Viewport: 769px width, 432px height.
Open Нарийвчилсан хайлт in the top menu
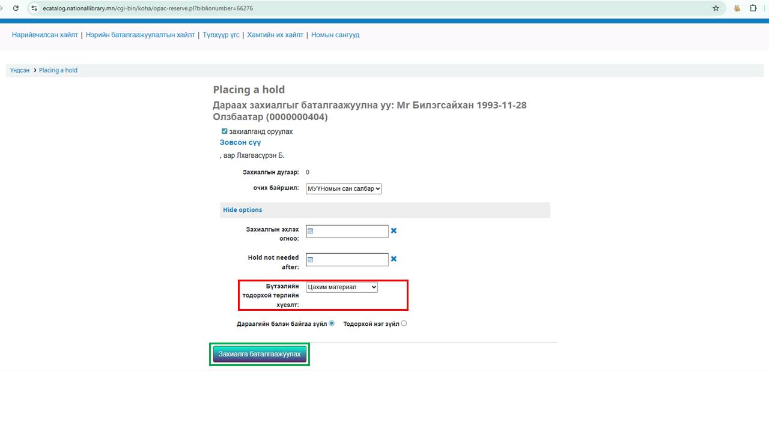click(x=45, y=35)
